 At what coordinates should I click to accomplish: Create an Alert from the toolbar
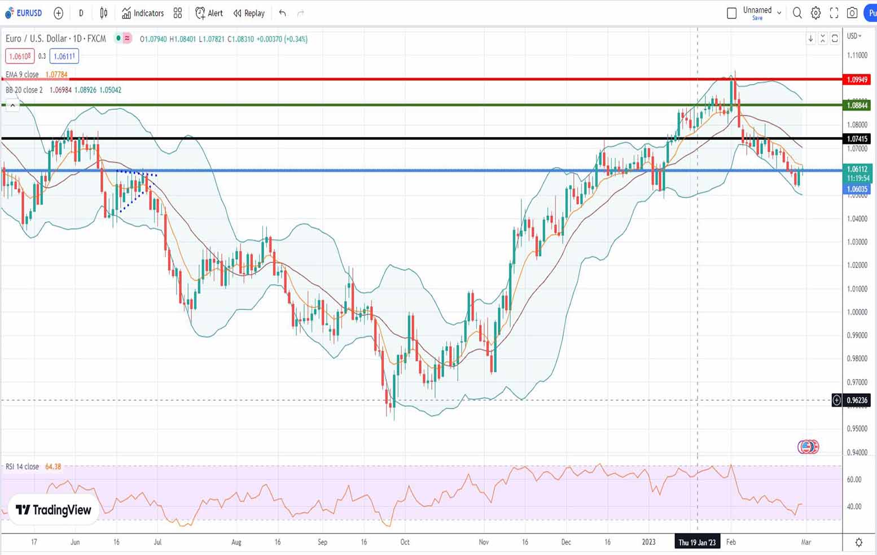[x=209, y=13]
